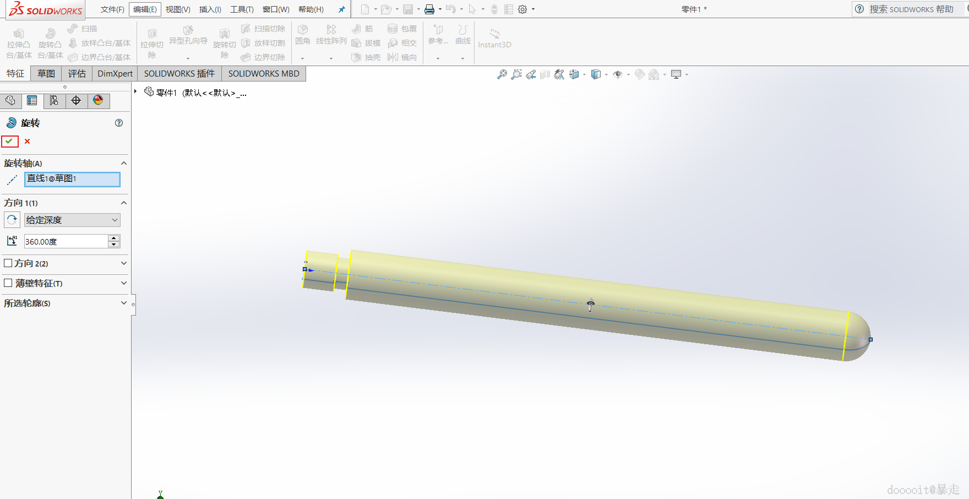Expand the 零件1 flyout tree arrow

pyautogui.click(x=135, y=91)
